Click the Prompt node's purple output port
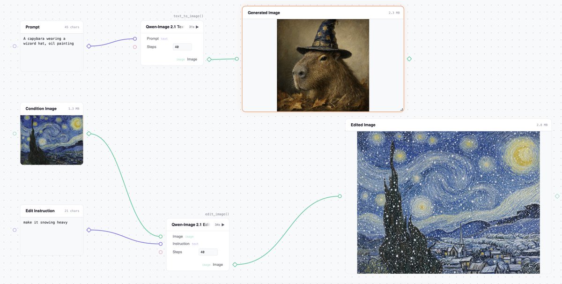This screenshot has width=562, height=284. click(x=89, y=46)
